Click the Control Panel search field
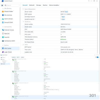This screenshot has width=100, height=100. (x=12, y=5)
